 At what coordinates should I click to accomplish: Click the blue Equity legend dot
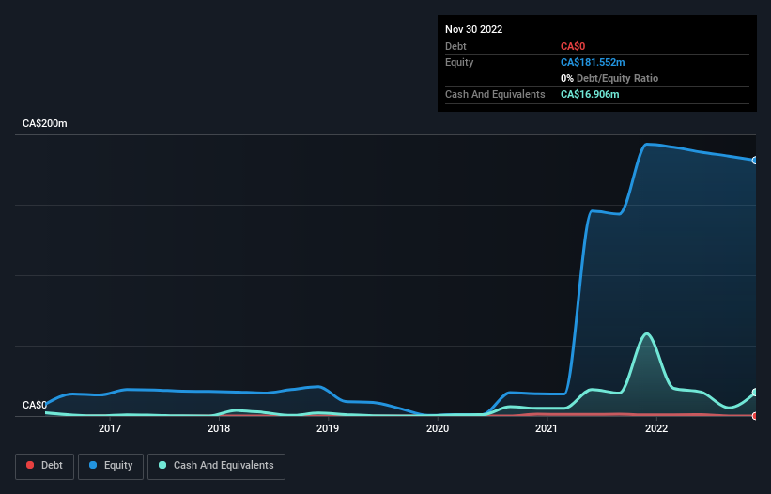pyautogui.click(x=93, y=465)
